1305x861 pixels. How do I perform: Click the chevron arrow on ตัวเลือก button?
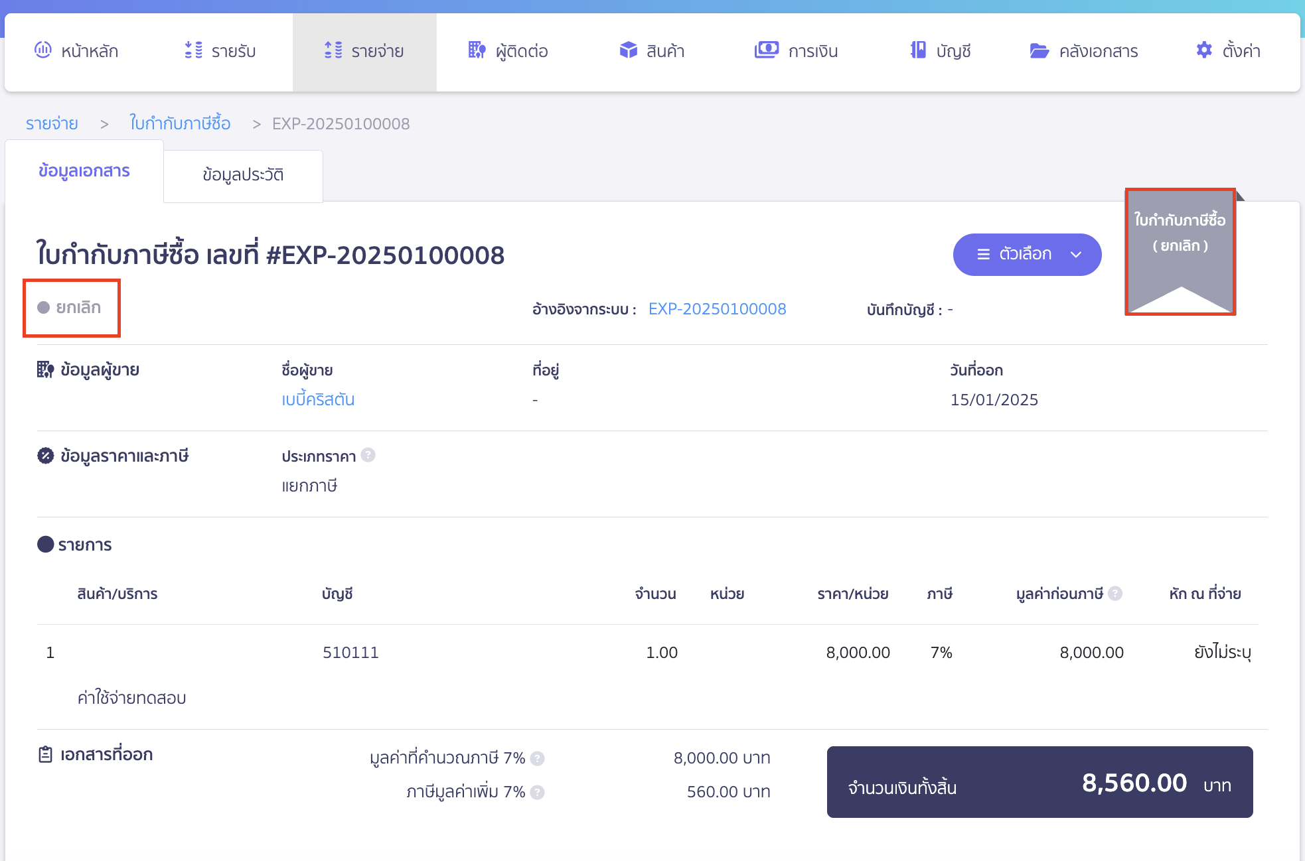[x=1076, y=255]
